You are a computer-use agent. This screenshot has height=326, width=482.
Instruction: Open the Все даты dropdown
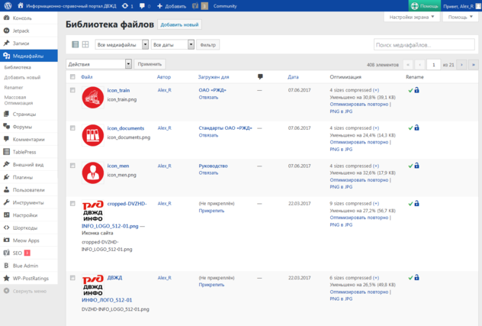pos(172,45)
